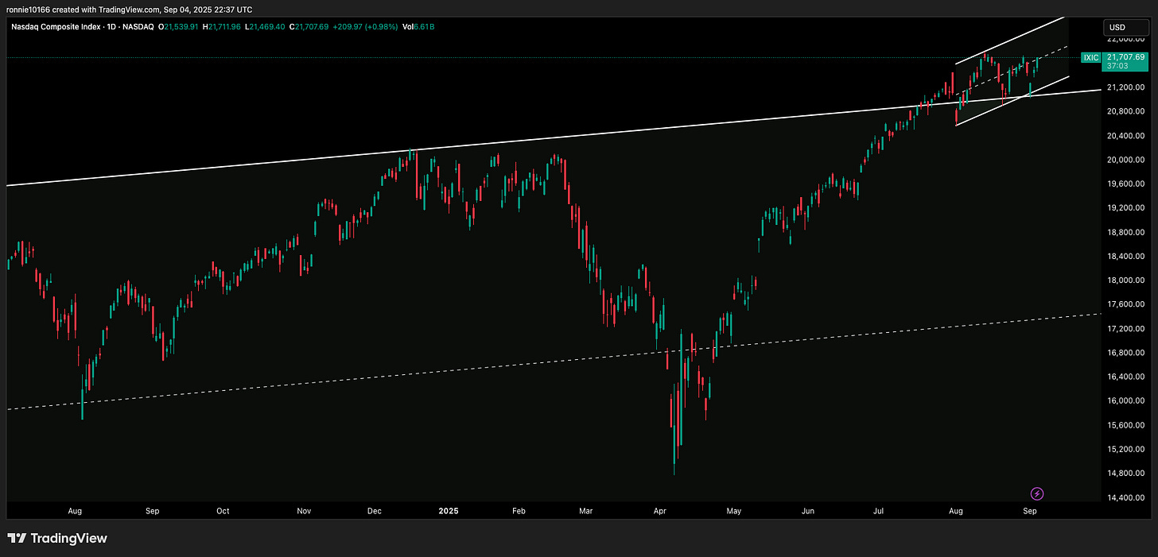Click the Feb label on time axis
1158x557 pixels.
pyautogui.click(x=519, y=511)
